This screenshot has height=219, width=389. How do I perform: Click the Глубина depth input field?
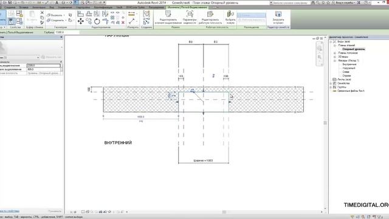(67, 32)
